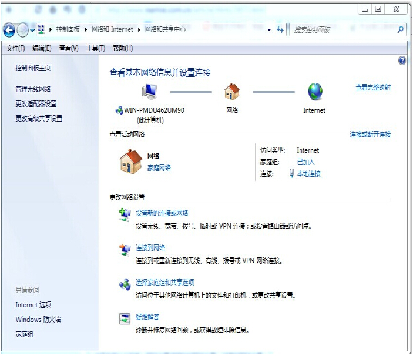This screenshot has height=356, width=413.
Task: Select 网络和共享中心 breadcrumb
Action: pos(165,29)
